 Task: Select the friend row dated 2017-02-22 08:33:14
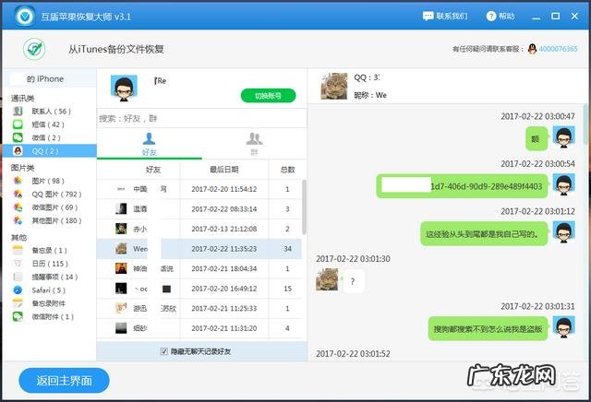pyautogui.click(x=199, y=209)
